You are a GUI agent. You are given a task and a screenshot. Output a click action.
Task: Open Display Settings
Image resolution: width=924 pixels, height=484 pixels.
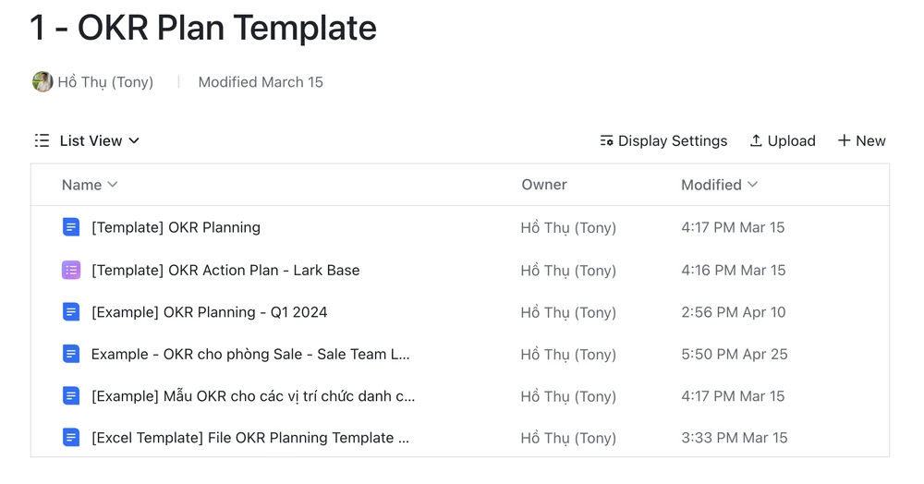(x=663, y=140)
